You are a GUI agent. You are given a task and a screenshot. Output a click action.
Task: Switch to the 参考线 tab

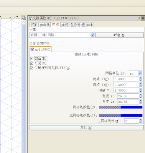tap(44, 25)
